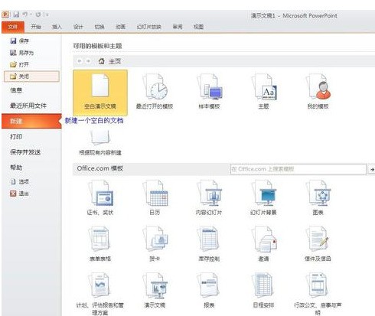This screenshot has width=375, height=316.
Task: Select 打印 (Print) in the backstage menu
Action: 16,137
